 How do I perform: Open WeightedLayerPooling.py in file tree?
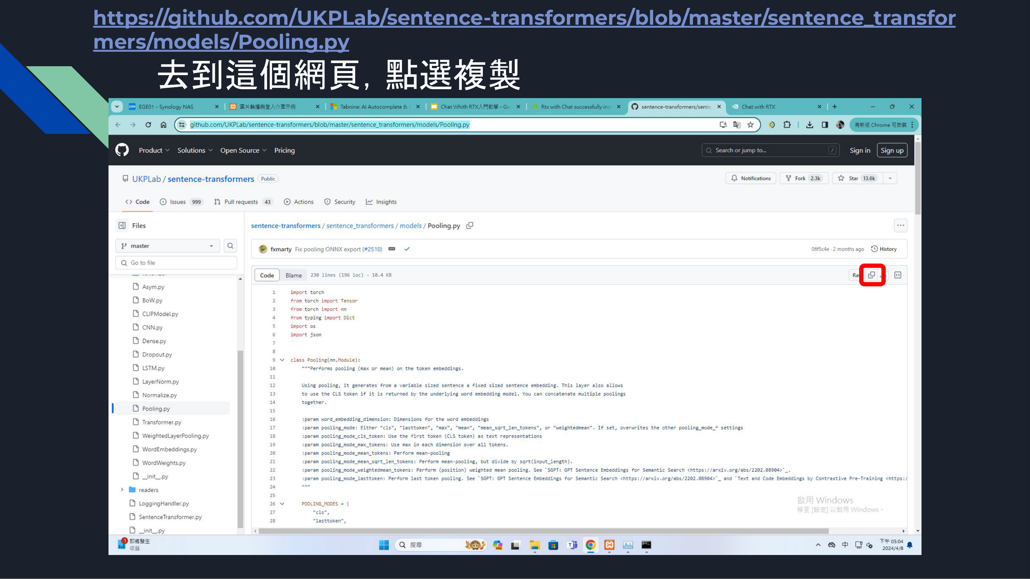coord(175,436)
